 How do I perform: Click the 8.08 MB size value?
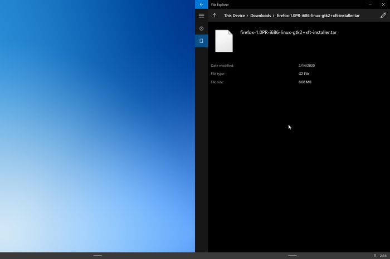pyautogui.click(x=305, y=82)
